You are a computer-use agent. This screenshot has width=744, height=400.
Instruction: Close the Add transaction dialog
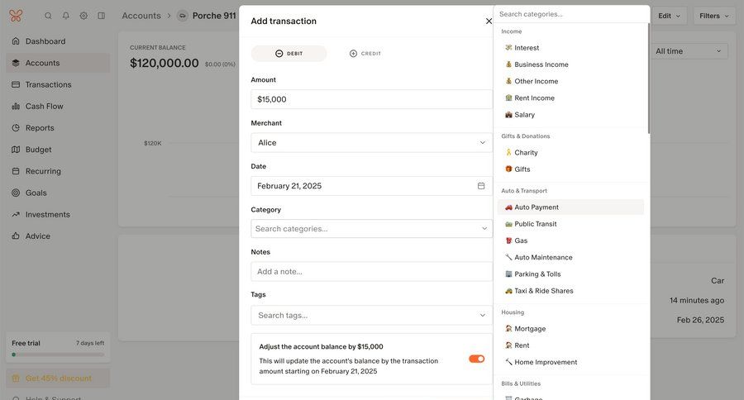(489, 21)
